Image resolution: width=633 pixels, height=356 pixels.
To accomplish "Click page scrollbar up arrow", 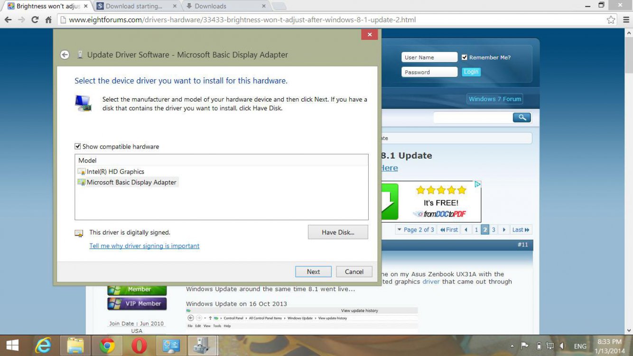I will click(x=629, y=32).
